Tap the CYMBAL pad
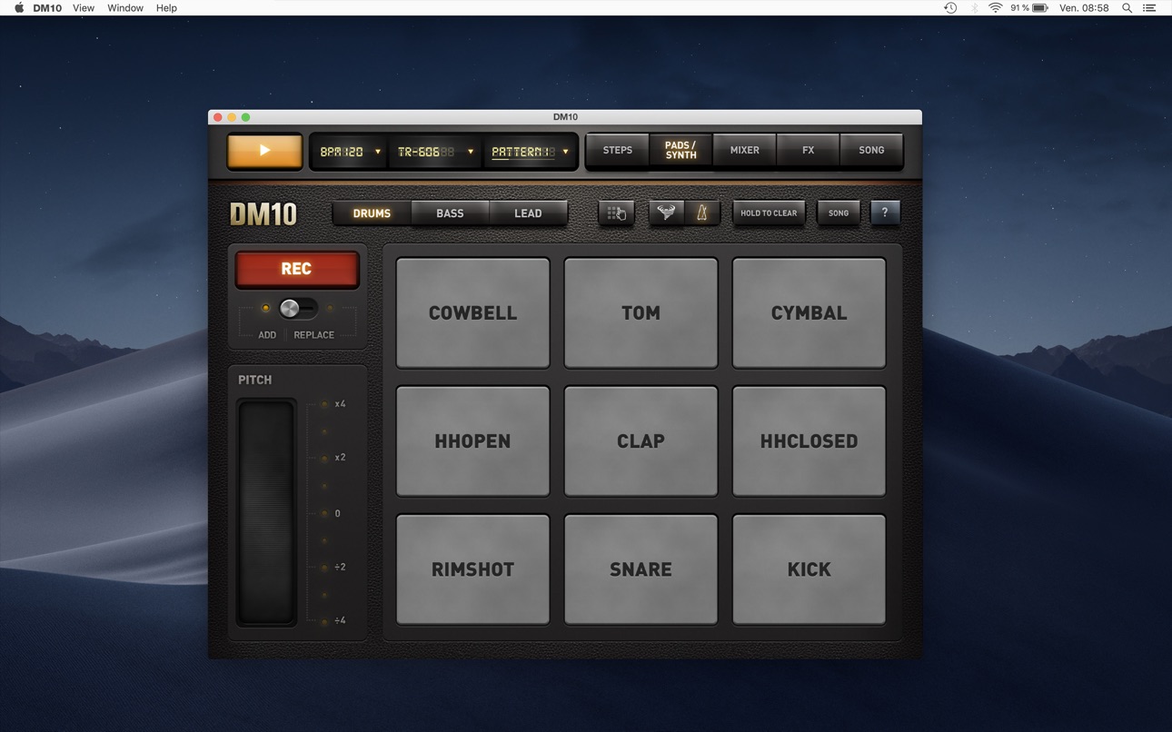Image resolution: width=1172 pixels, height=732 pixels. click(809, 312)
